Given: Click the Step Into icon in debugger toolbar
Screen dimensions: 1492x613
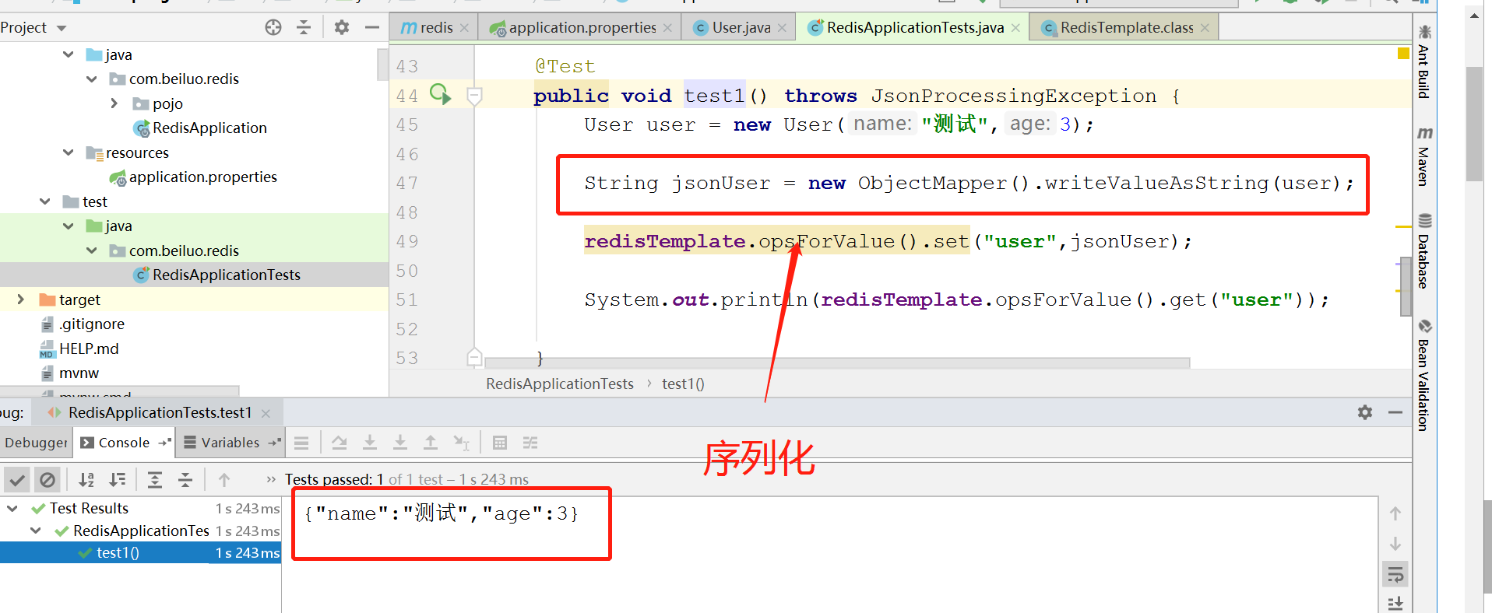Looking at the screenshot, I should pos(370,443).
